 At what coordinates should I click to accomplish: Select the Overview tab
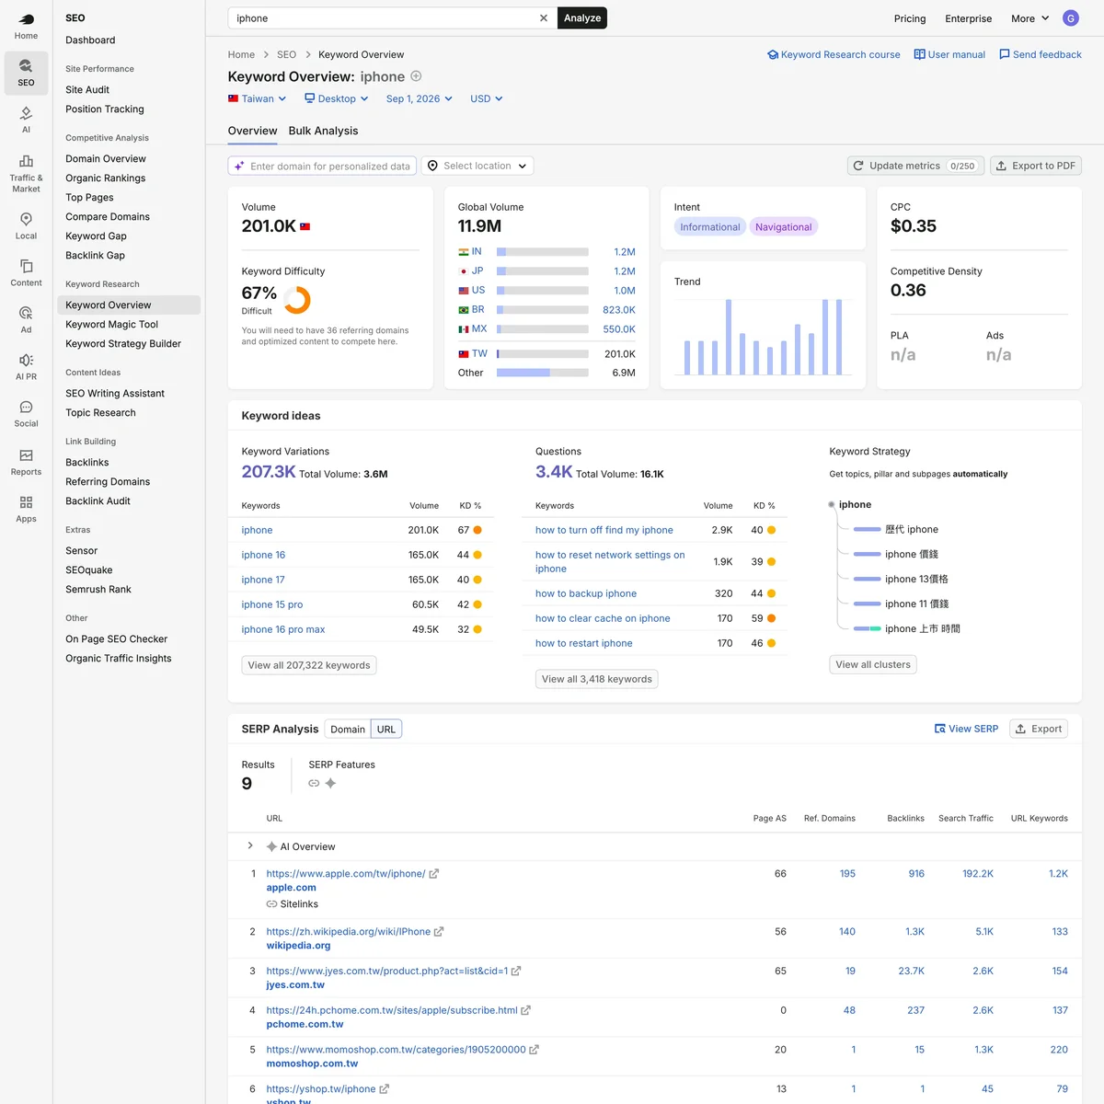tap(253, 131)
